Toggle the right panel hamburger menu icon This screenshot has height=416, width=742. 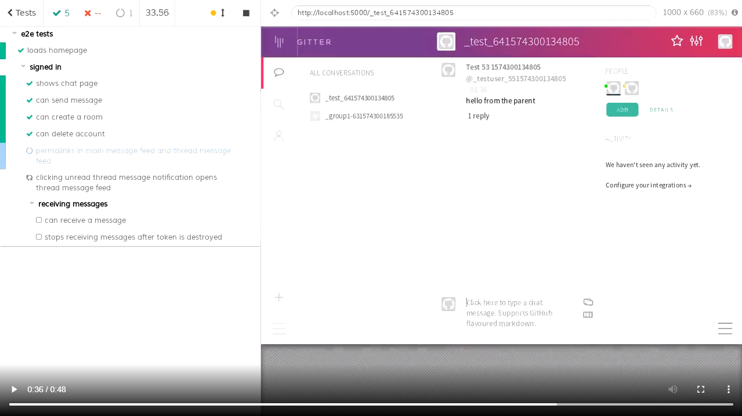tap(725, 328)
